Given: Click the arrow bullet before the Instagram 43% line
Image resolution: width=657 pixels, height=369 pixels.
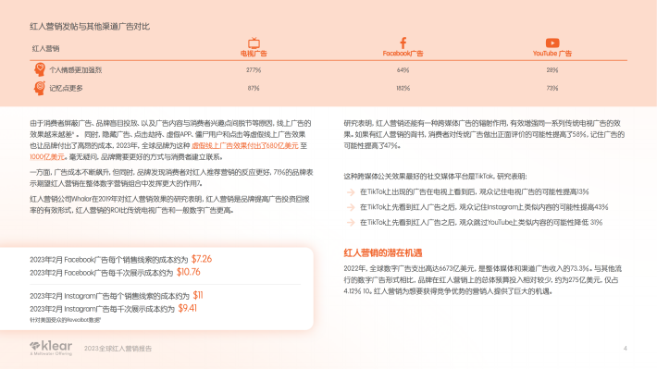Looking at the screenshot, I should [x=351, y=207].
